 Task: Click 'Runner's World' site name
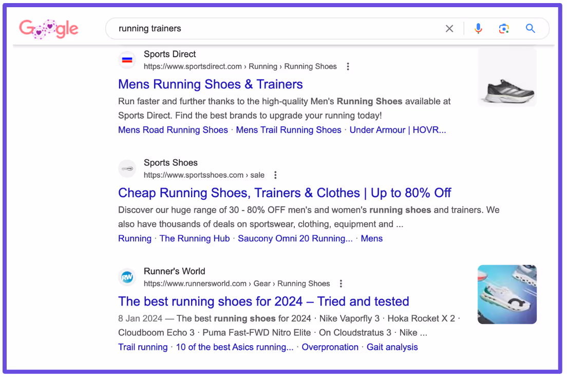click(174, 271)
